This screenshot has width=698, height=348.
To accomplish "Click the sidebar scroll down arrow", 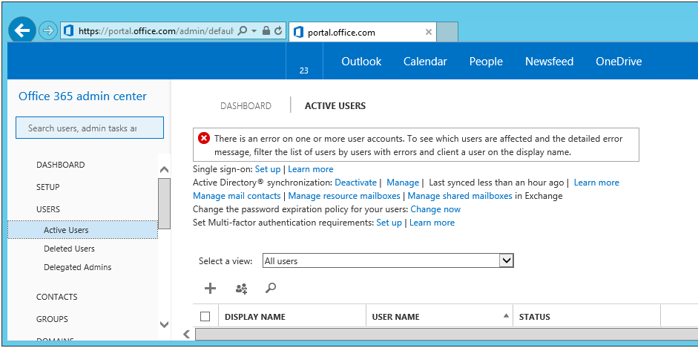I will pyautogui.click(x=164, y=324).
